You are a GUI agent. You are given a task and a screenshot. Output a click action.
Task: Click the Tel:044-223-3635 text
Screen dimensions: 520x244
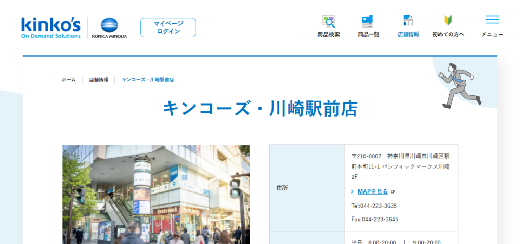point(374,206)
